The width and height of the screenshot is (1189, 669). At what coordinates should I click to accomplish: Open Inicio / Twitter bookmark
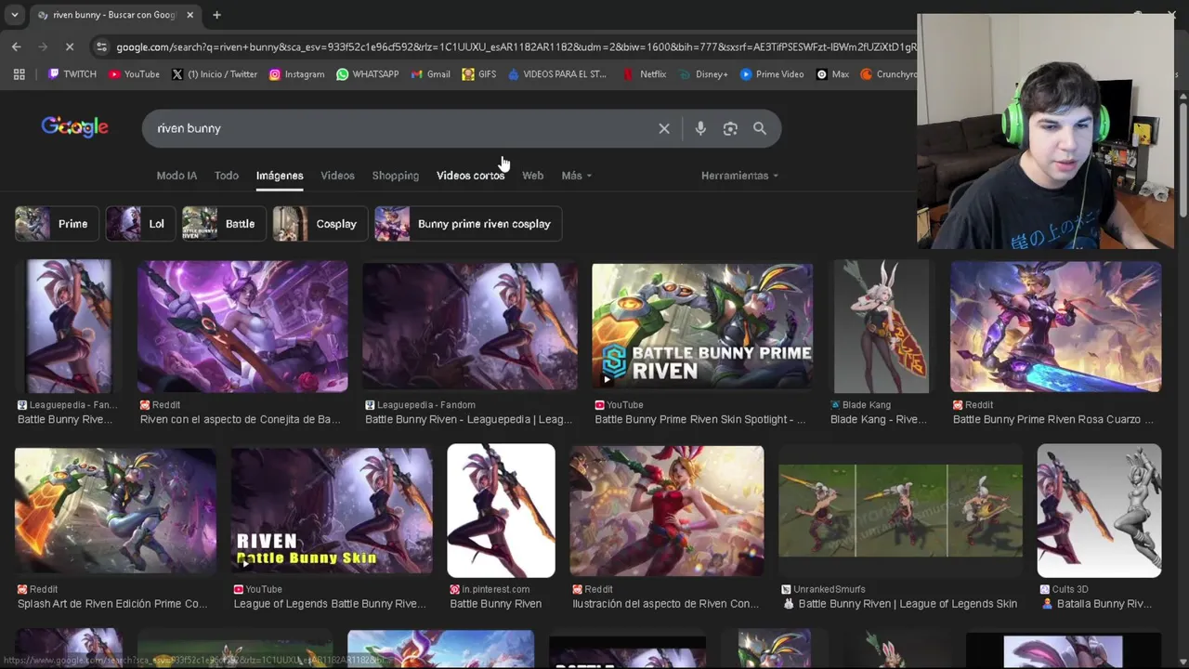[215, 74]
